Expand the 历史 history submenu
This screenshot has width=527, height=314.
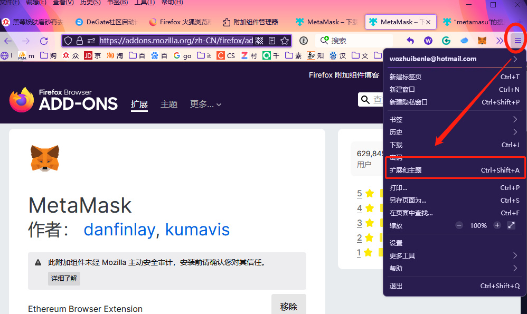point(455,132)
